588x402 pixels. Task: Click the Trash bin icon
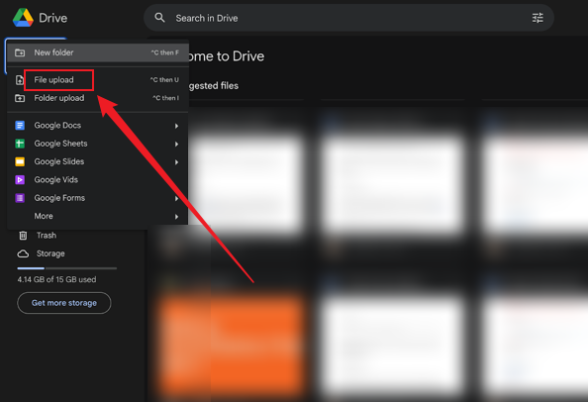tap(23, 235)
